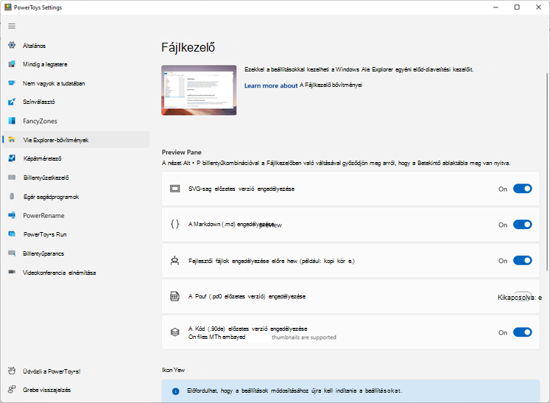Click the Preview Pane section heading

pyautogui.click(x=181, y=152)
